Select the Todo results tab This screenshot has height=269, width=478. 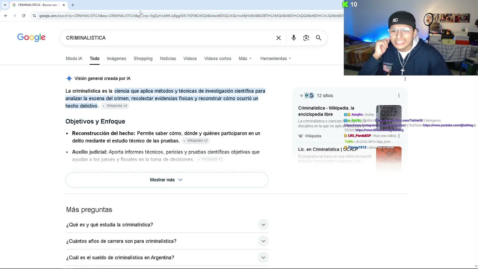(x=94, y=59)
